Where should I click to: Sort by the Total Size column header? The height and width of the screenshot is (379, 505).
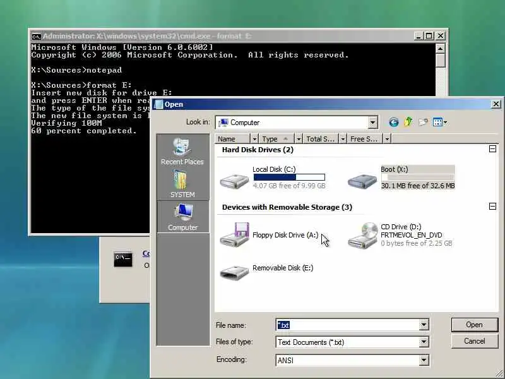(x=321, y=139)
